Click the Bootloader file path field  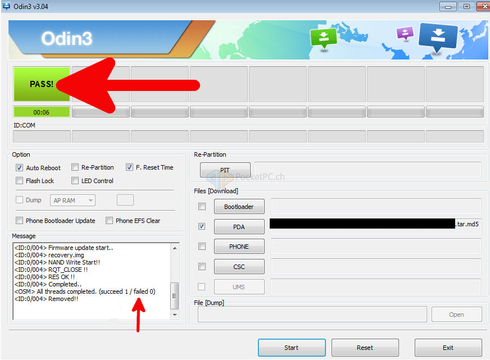pos(375,206)
